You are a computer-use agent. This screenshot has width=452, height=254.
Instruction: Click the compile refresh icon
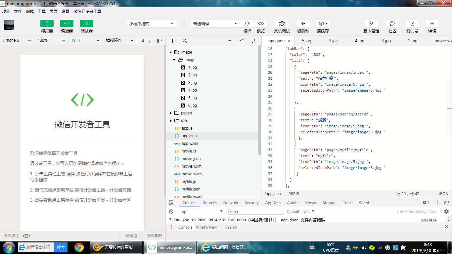click(247, 23)
